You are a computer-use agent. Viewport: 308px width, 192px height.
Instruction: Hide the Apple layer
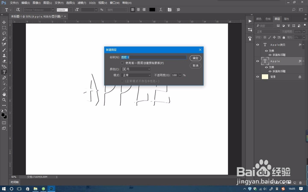pyautogui.click(x=257, y=61)
